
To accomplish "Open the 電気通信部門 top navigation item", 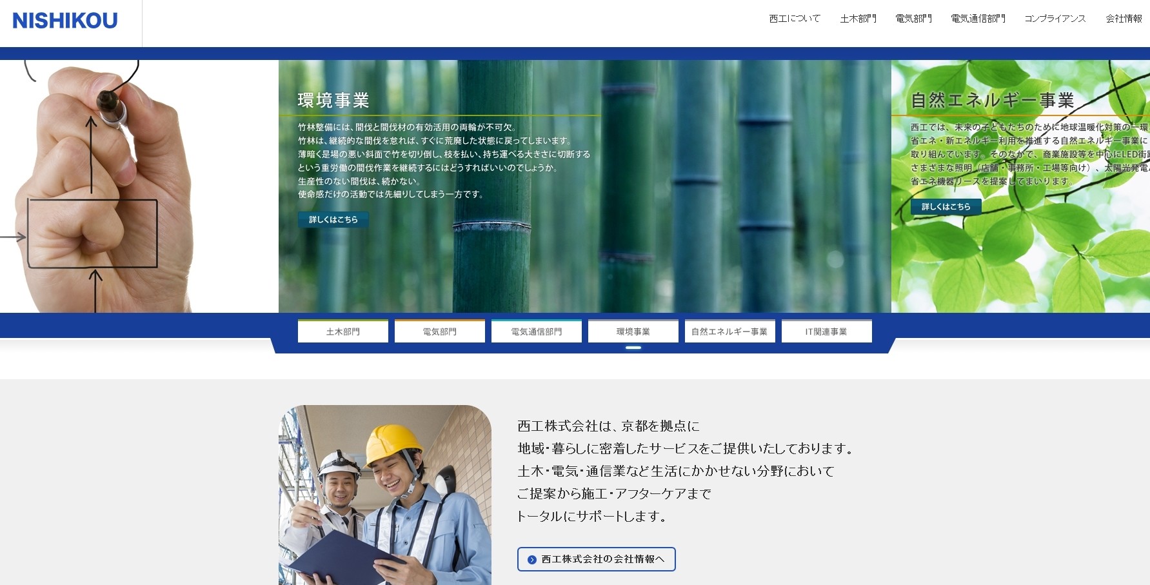I will [x=978, y=19].
